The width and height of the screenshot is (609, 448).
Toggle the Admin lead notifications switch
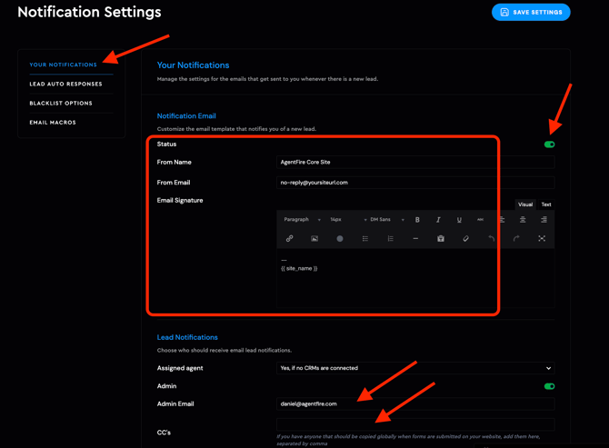[549, 386]
